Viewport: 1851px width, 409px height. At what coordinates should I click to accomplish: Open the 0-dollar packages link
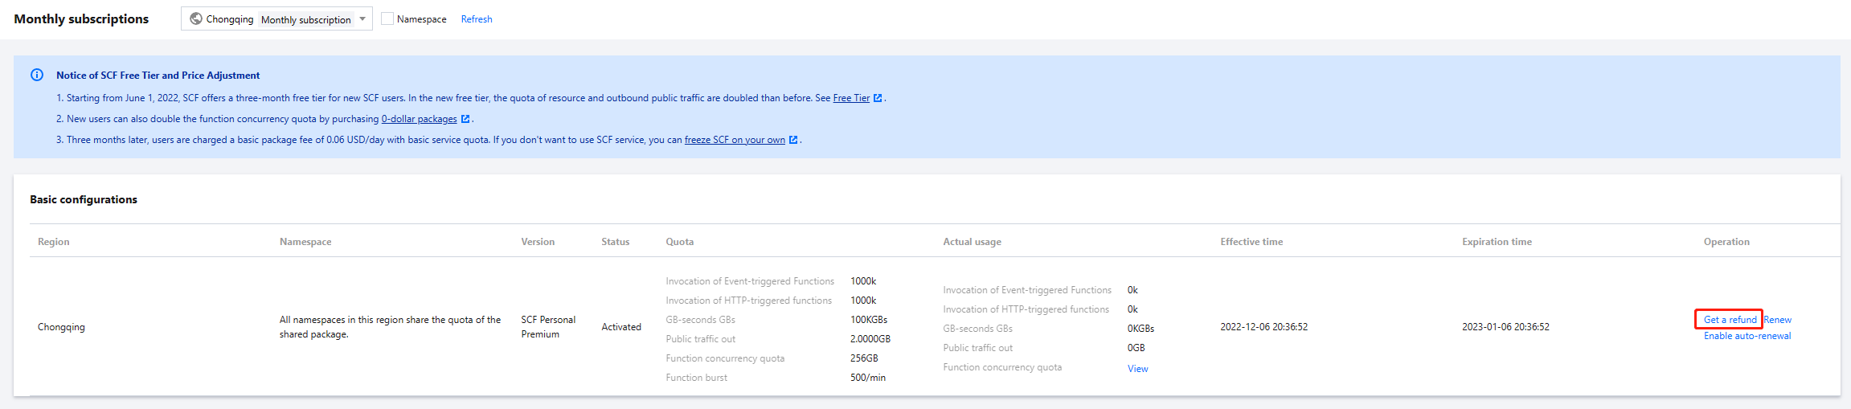(x=419, y=119)
